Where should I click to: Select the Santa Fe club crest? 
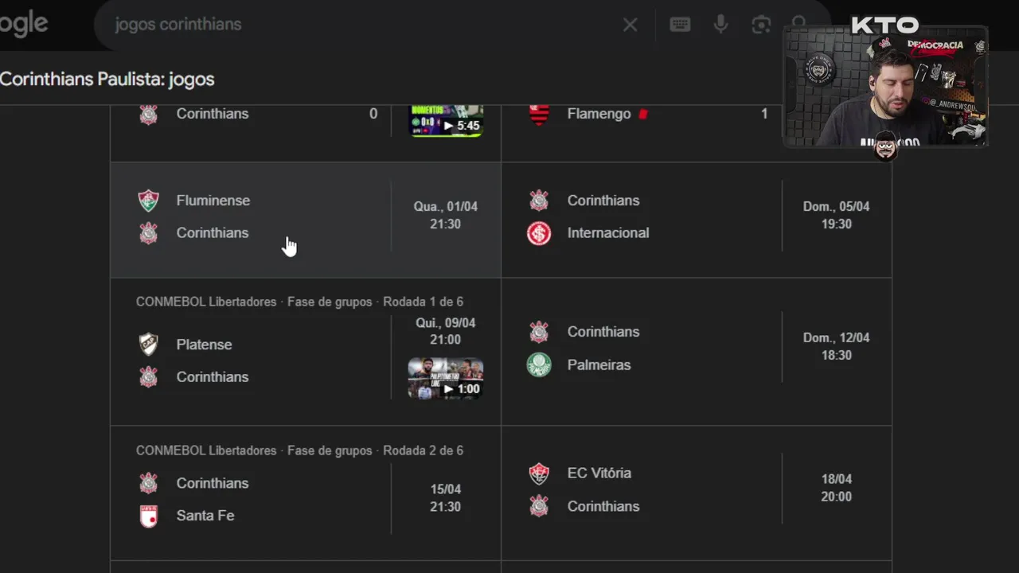[x=149, y=516]
